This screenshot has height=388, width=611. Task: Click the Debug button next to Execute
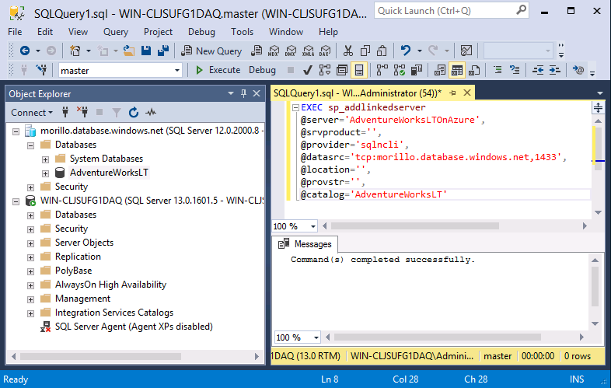tap(262, 70)
